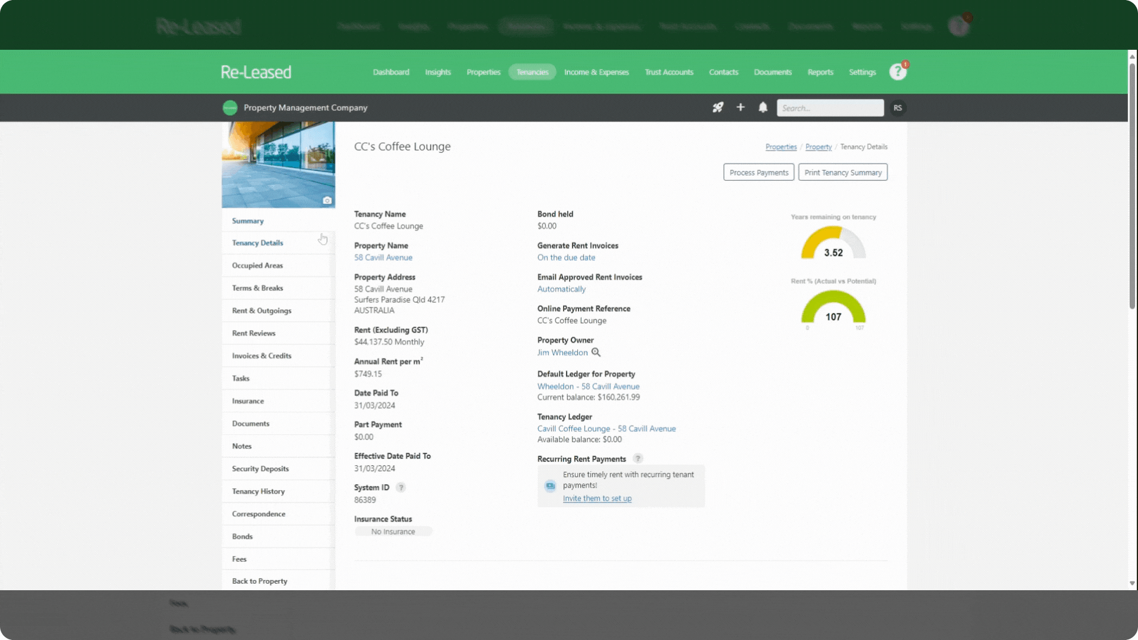This screenshot has height=640, width=1138.
Task: Open Trust Accounts menu
Action: tap(669, 72)
